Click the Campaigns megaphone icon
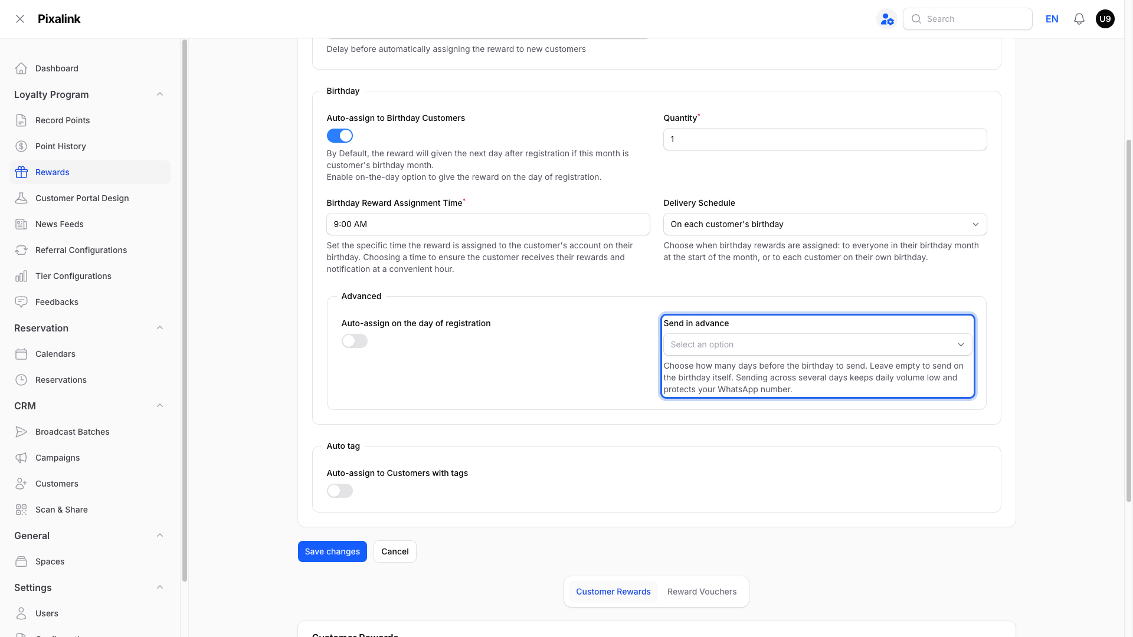 21,458
